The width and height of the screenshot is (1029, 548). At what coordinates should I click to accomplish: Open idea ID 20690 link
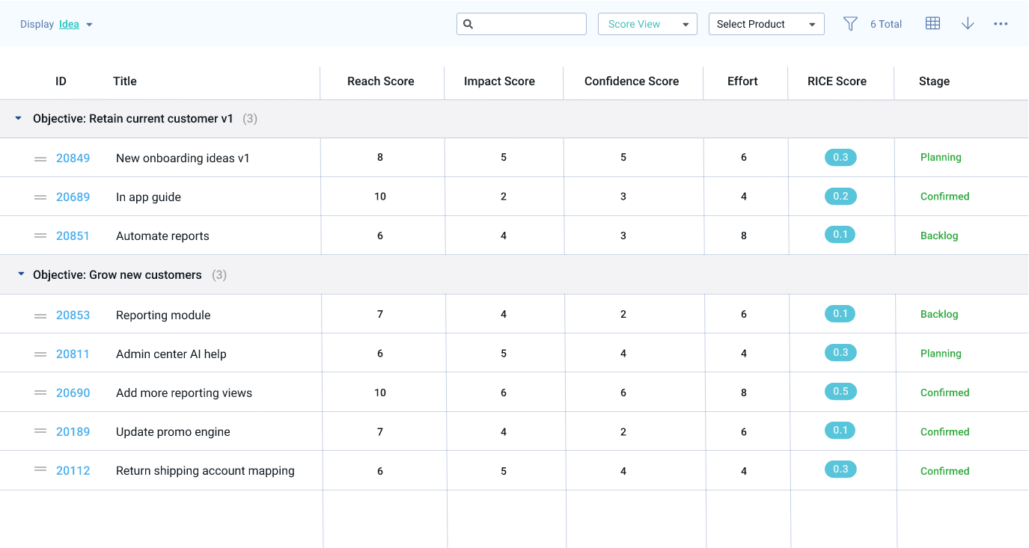73,393
